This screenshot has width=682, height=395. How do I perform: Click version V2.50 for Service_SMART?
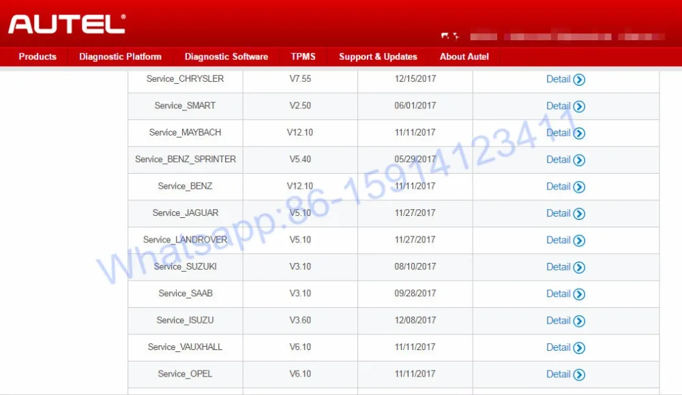[300, 106]
